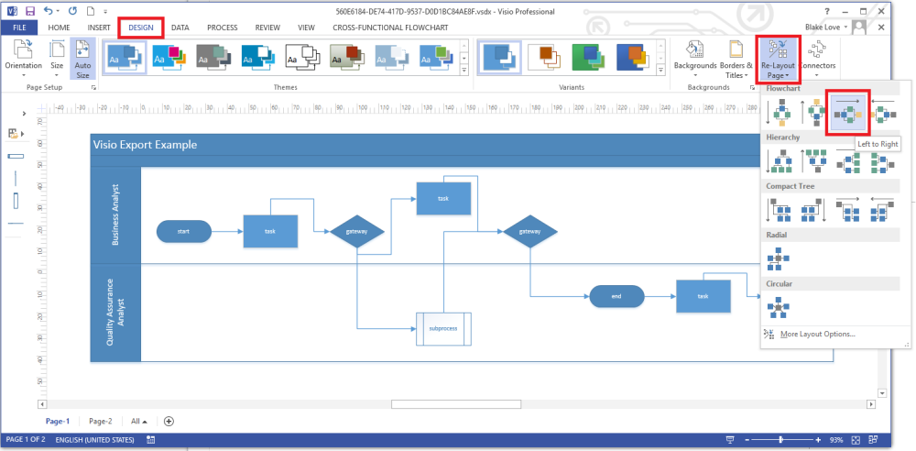
Task: Select the subprocess shape
Action: click(443, 329)
